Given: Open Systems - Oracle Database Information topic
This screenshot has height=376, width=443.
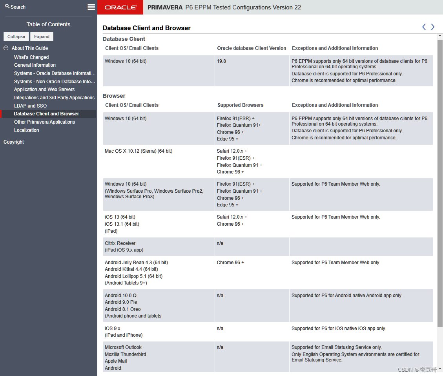Looking at the screenshot, I should 55,73.
